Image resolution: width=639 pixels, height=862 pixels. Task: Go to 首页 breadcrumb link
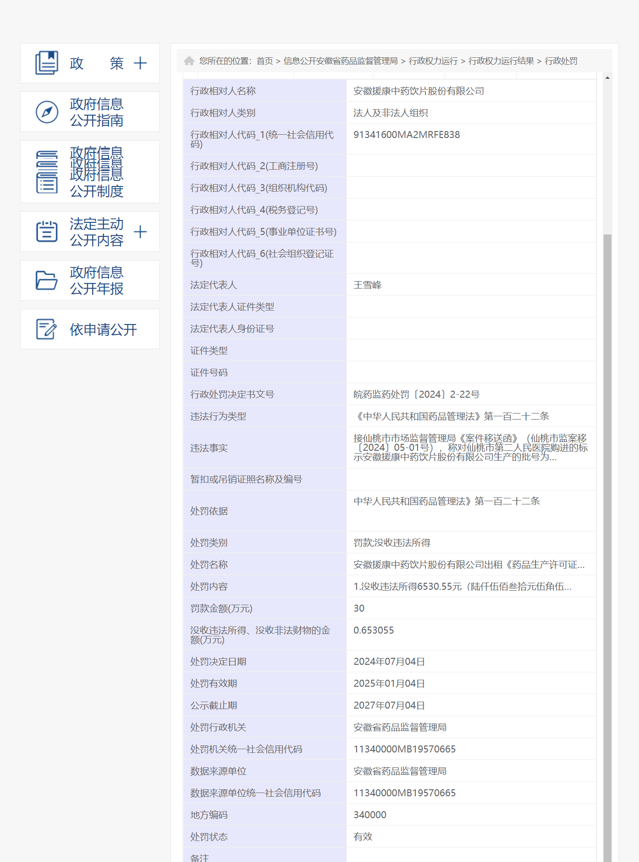click(265, 61)
